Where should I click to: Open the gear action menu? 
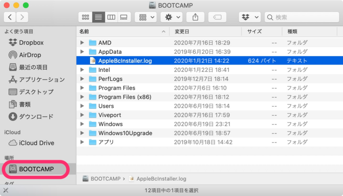pos(172,17)
